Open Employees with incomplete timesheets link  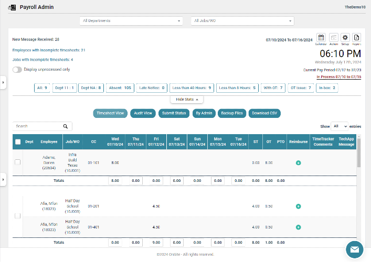coord(49,50)
